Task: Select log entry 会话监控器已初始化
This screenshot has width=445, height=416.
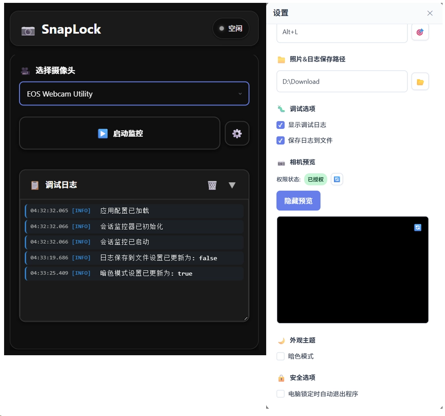Action: point(134,226)
